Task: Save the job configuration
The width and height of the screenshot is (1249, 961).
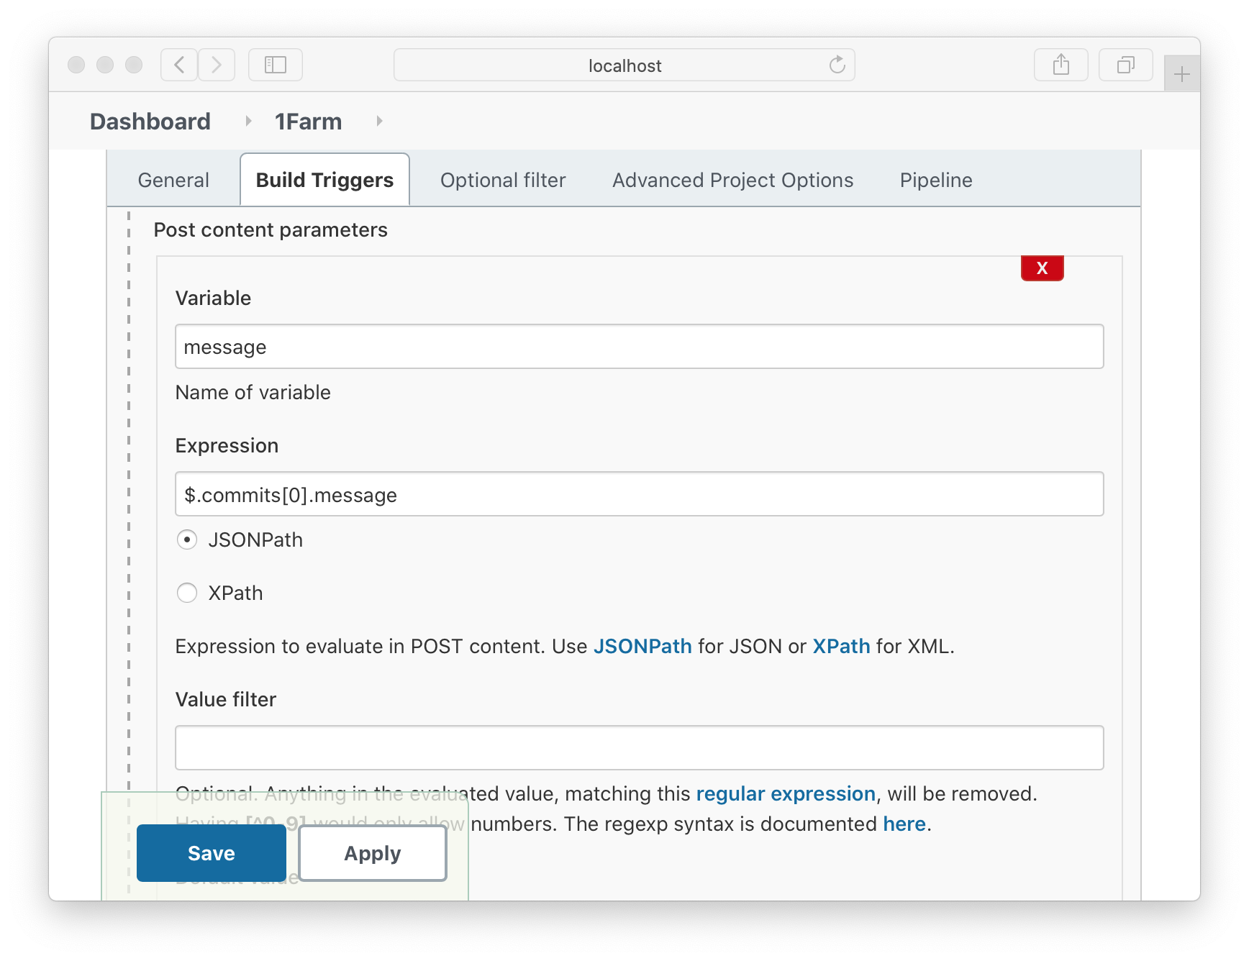Action: (x=212, y=853)
